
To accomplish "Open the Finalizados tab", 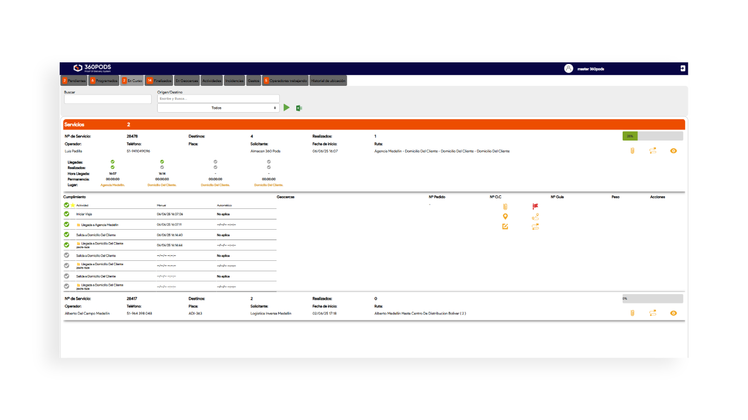I will click(159, 80).
